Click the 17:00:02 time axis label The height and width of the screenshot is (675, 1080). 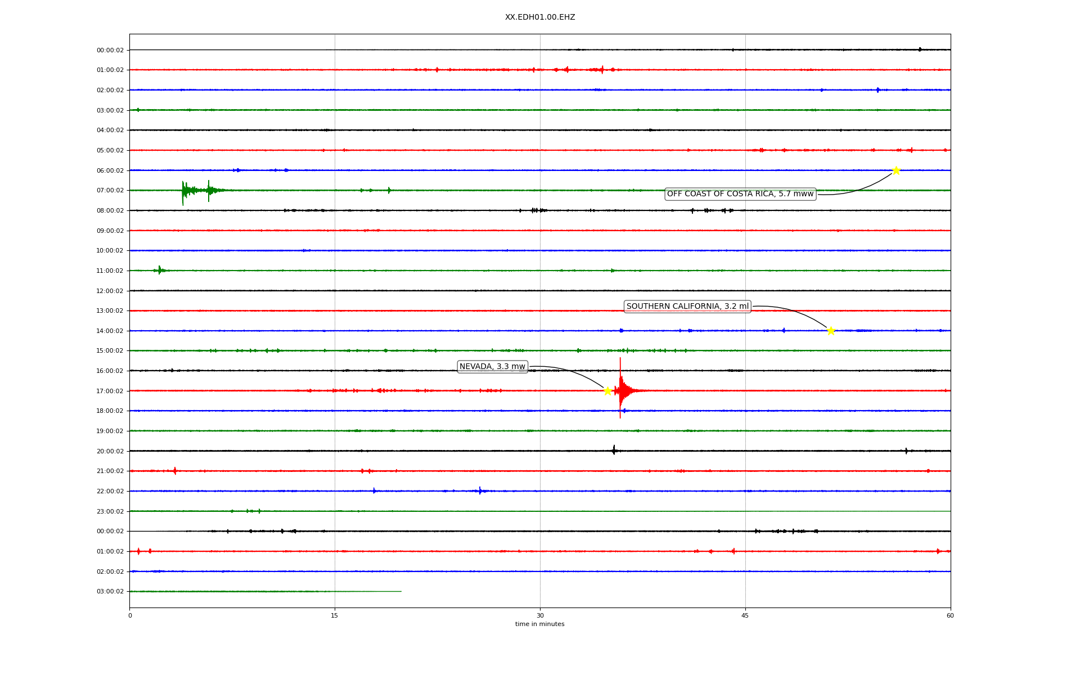pyautogui.click(x=110, y=391)
